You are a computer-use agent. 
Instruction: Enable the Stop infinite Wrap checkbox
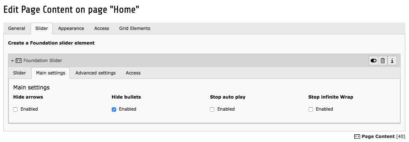click(311, 110)
